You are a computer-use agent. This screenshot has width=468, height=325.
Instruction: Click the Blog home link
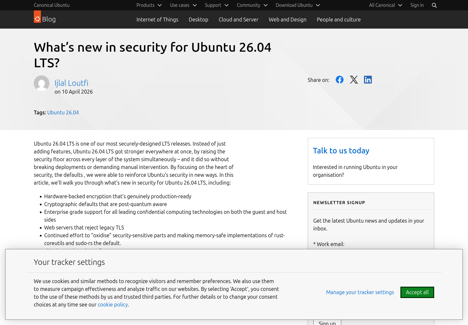pyautogui.click(x=49, y=19)
